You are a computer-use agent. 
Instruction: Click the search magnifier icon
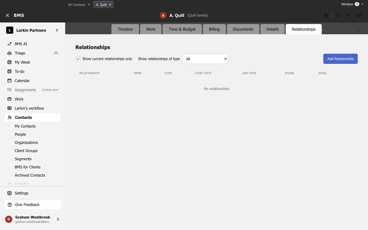coord(338,15)
